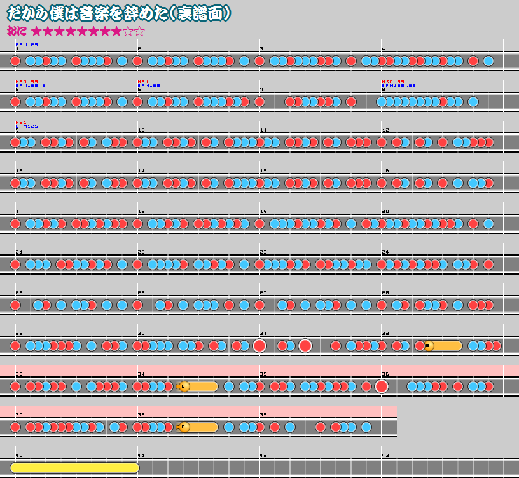This screenshot has height=478, width=519.
Task: Select the BPM125.2 marker at measure 5
Action: tap(30, 85)
